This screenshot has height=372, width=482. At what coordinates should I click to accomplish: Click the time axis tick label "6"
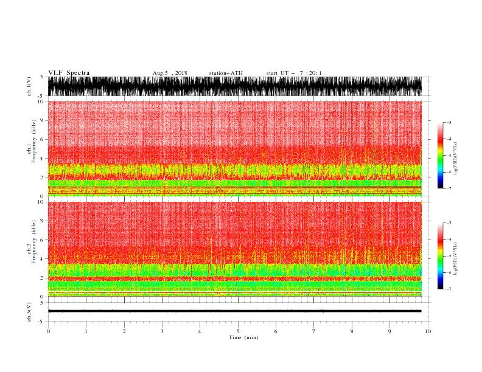276,331
